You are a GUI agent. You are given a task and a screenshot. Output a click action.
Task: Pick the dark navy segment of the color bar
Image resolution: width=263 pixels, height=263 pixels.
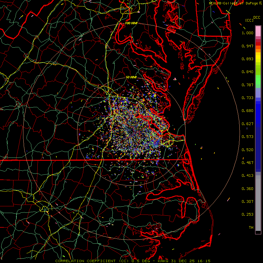pyautogui.click(x=258, y=149)
